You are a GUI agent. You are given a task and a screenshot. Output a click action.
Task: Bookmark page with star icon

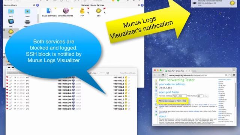(x=229, y=75)
